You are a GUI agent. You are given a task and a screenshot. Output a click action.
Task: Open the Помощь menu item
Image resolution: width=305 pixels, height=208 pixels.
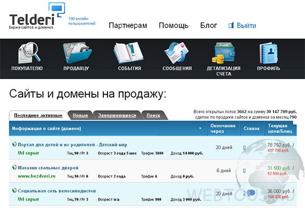point(173,26)
